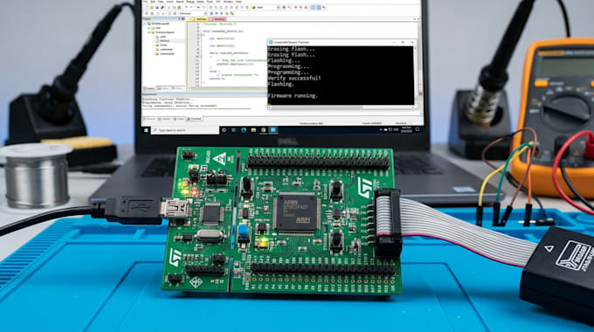The height and width of the screenshot is (332, 594).
Task: Launch Microsoft Edge from the taskbar
Action: click(244, 130)
